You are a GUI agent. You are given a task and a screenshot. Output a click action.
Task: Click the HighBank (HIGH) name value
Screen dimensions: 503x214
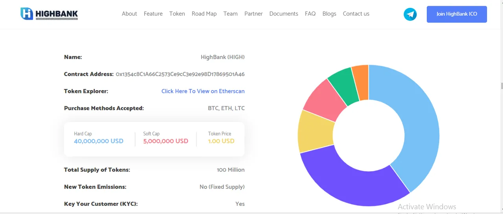point(222,57)
